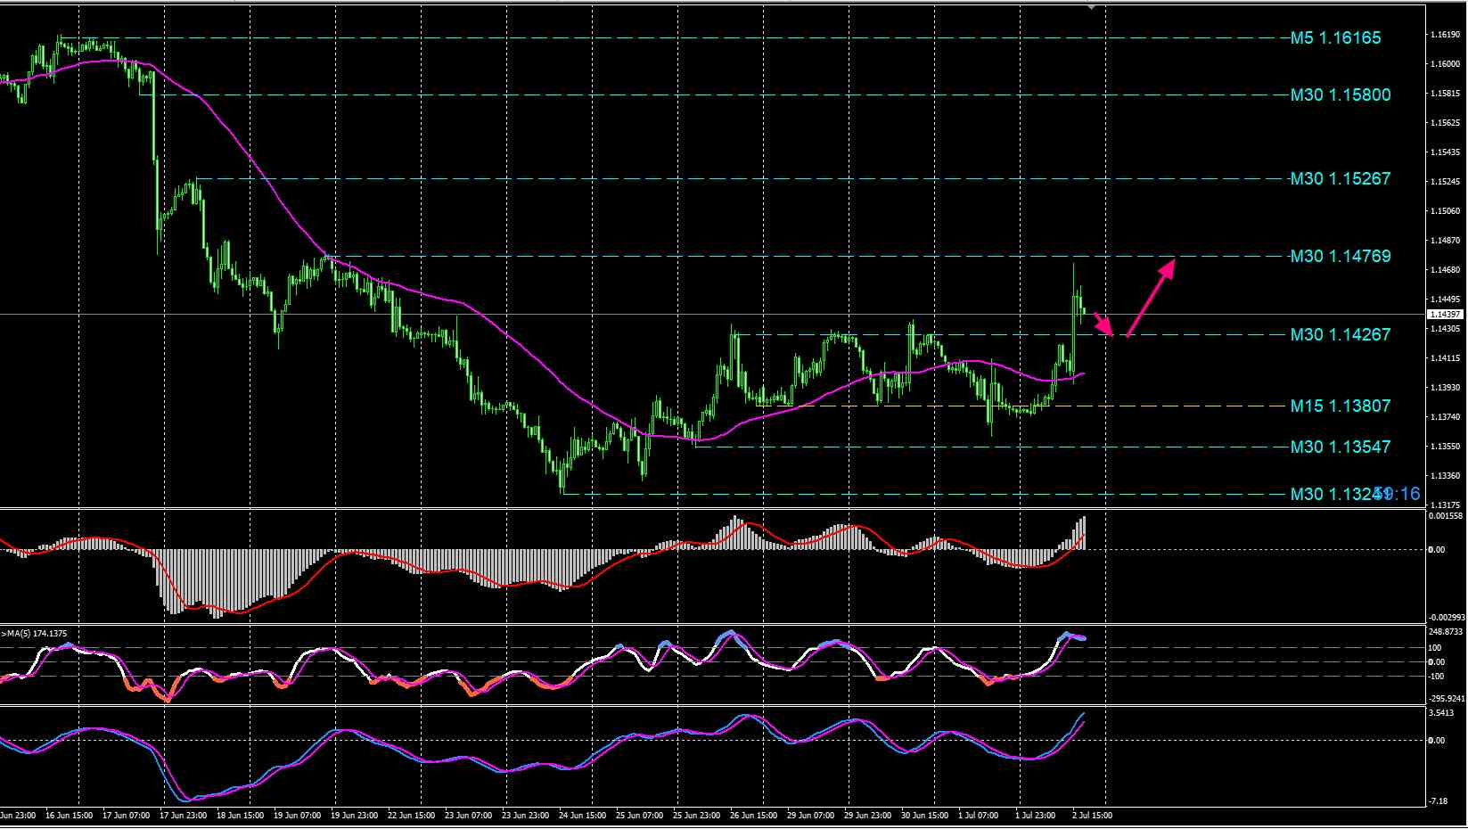Click the 2 Jul 15:00 time label
The width and height of the screenshot is (1468, 829).
click(x=1092, y=816)
